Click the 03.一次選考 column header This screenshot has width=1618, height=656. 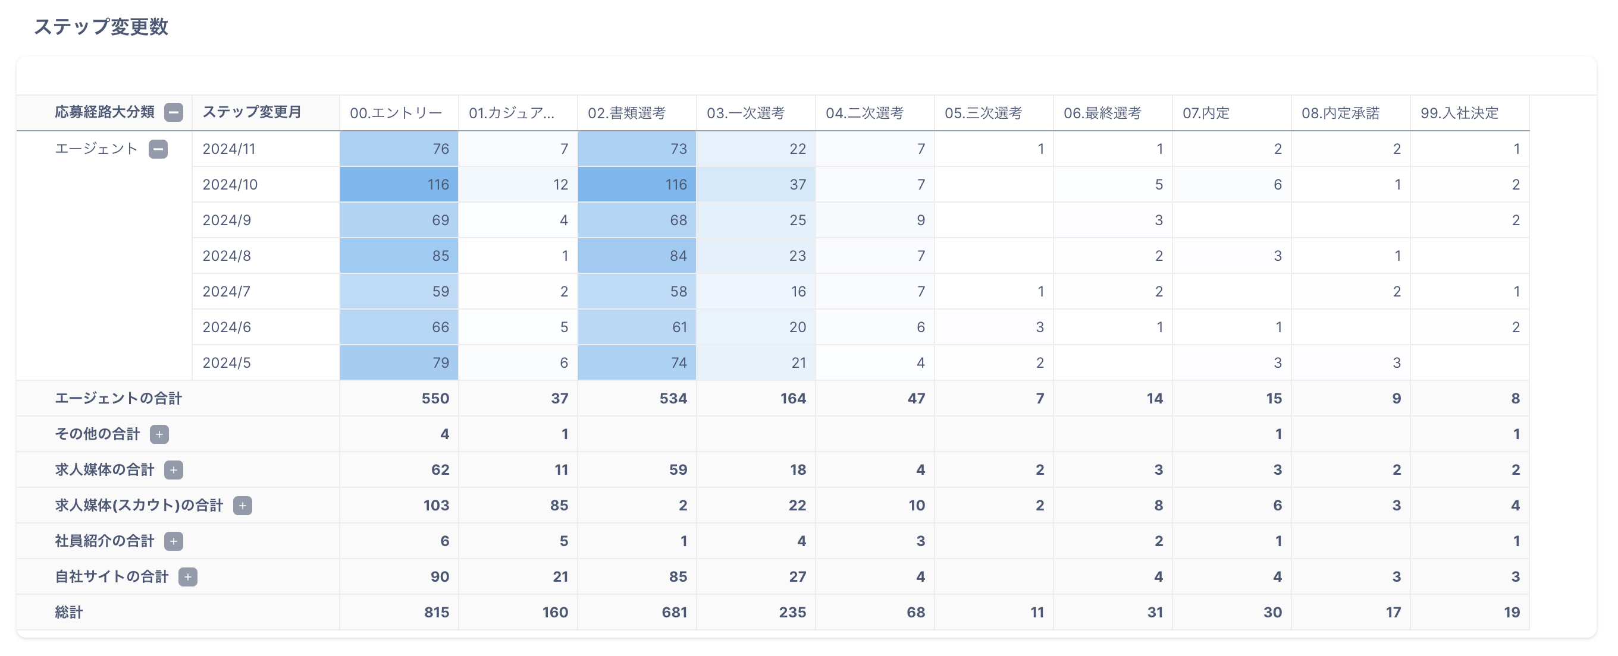tap(745, 113)
